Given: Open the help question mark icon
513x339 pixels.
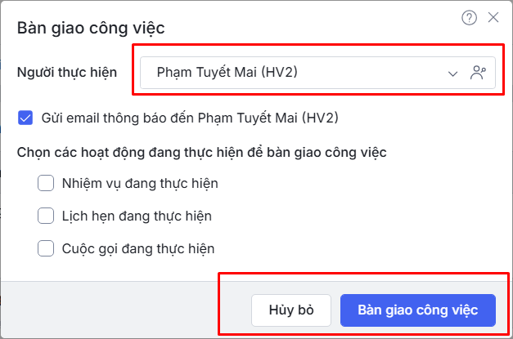Looking at the screenshot, I should 469,17.
